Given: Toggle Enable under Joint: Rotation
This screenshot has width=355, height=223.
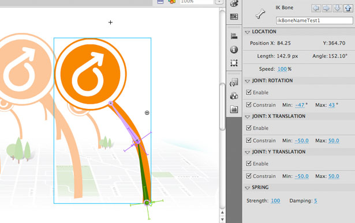Looking at the screenshot, I should click(249, 92).
